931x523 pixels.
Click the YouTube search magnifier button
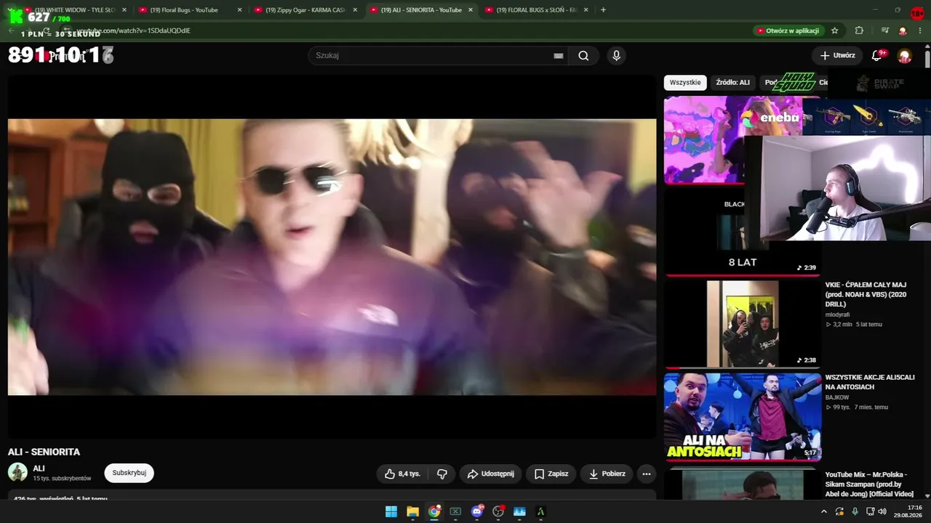tap(583, 56)
